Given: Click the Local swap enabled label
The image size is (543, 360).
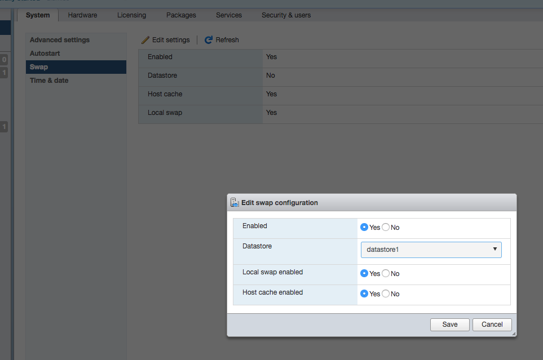Looking at the screenshot, I should 272,272.
